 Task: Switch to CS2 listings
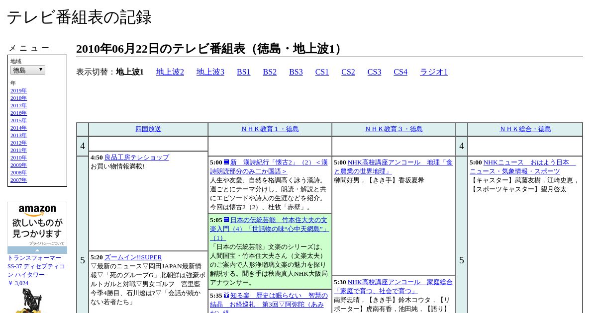[x=348, y=72]
